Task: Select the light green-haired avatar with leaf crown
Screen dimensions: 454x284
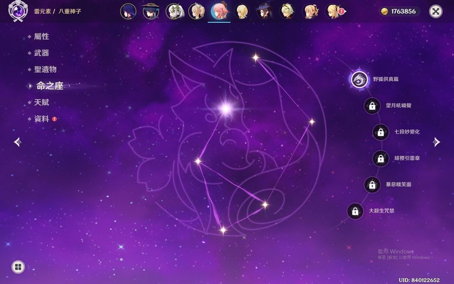Action: [x=287, y=11]
